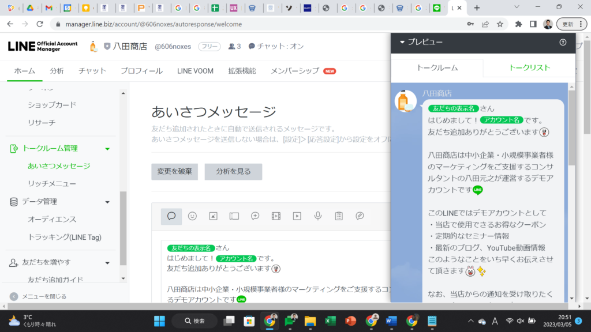
Task: Open トラッキング(LINE Tag) in the sidebar
Action: tap(65, 237)
